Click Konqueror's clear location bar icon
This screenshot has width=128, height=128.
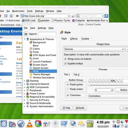17,16
